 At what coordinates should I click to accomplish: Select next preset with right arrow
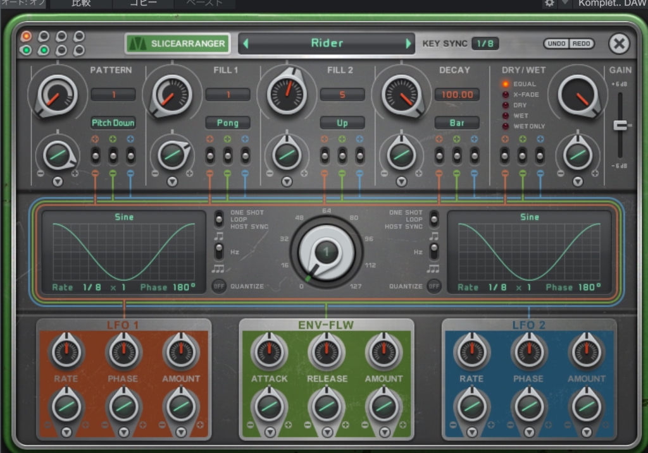tap(408, 44)
